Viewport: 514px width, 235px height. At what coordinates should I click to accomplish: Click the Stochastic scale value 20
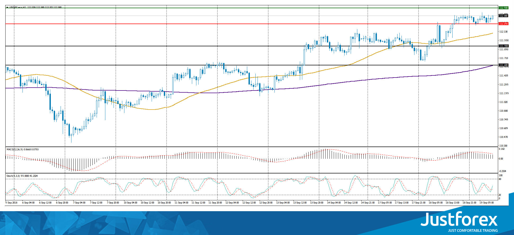coord(500,195)
